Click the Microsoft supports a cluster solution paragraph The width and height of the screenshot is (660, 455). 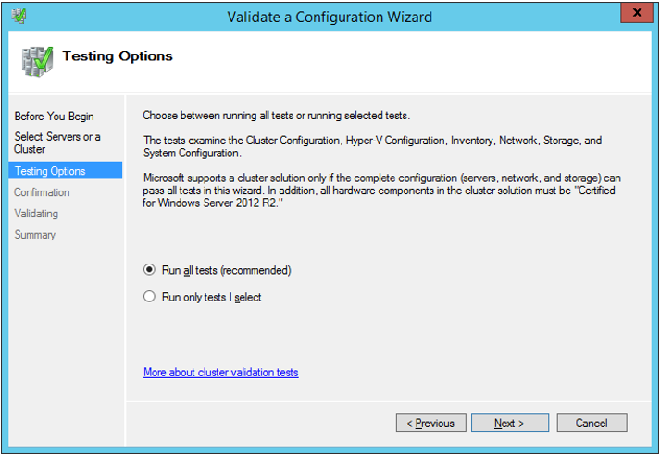[381, 191]
